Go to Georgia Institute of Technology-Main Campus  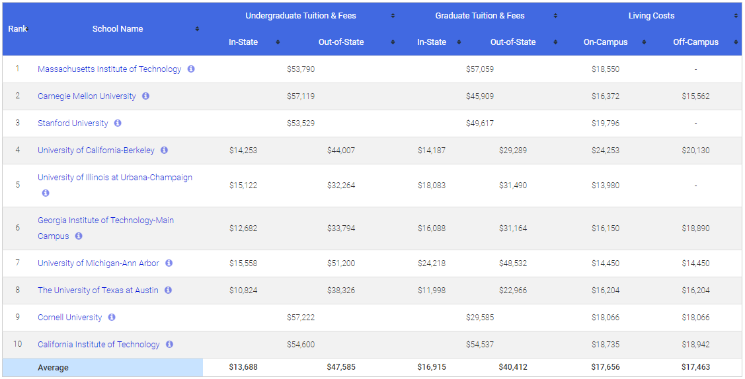pyautogui.click(x=106, y=228)
